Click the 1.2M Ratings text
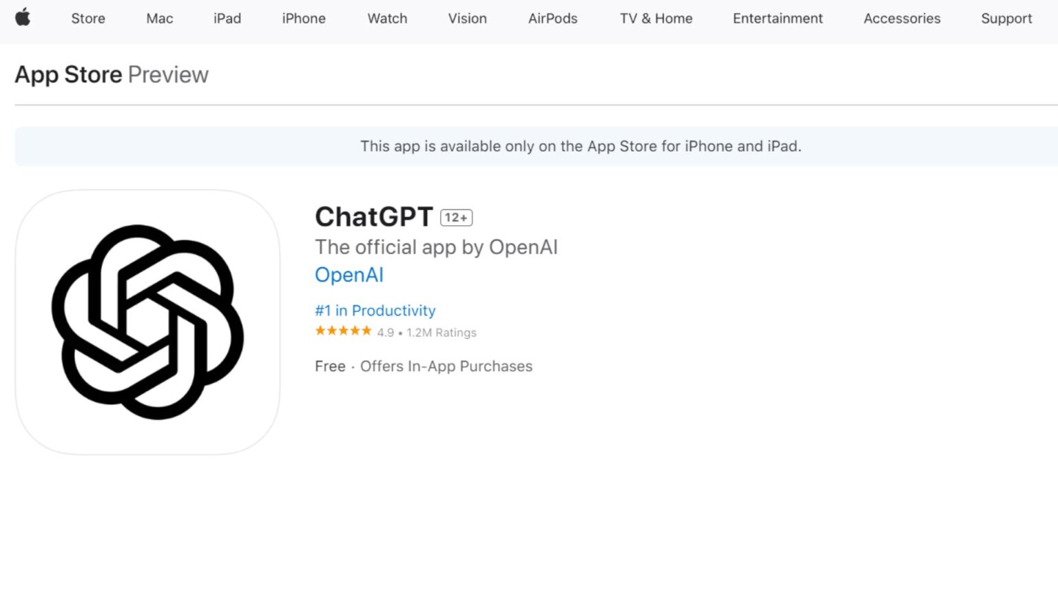 tap(442, 333)
